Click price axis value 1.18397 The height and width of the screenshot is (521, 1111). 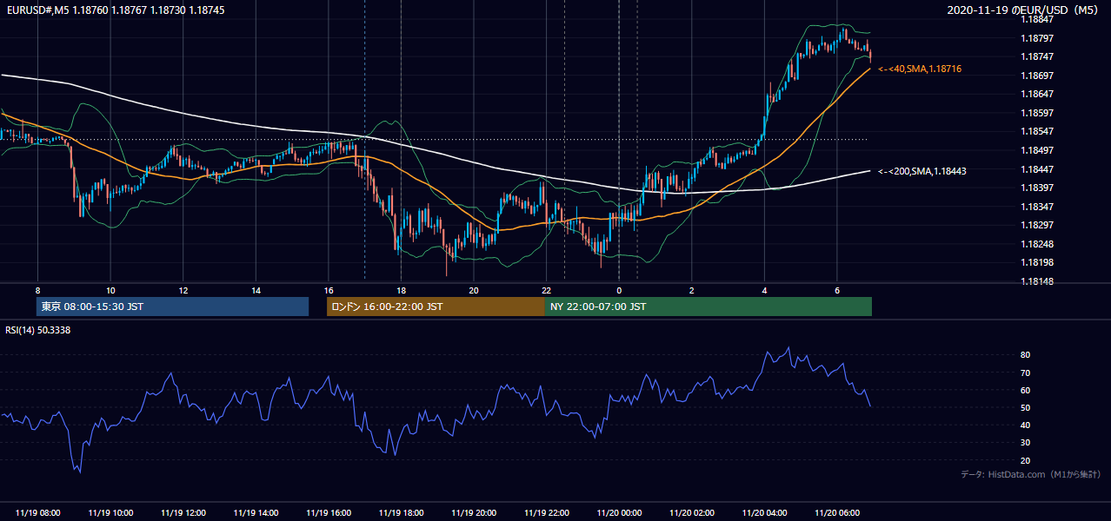[1039, 188]
